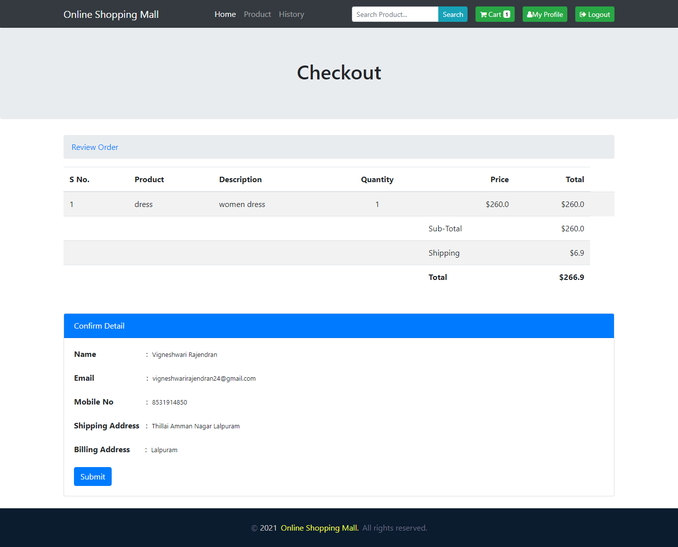Click the Search button

453,14
